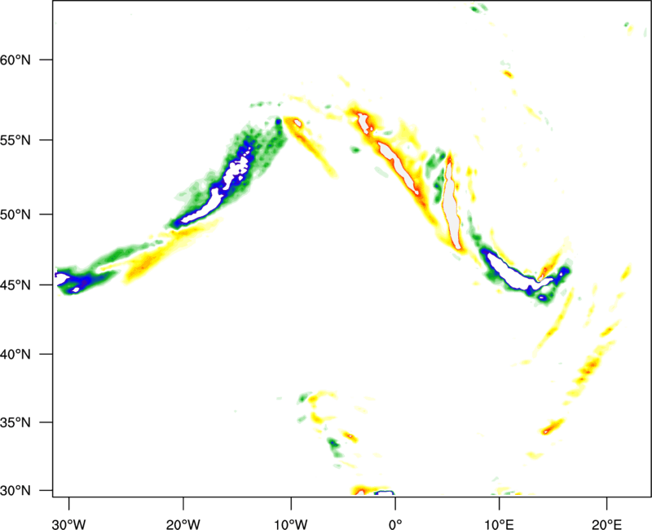Click the 35°N latitude label

pyautogui.click(x=15, y=422)
